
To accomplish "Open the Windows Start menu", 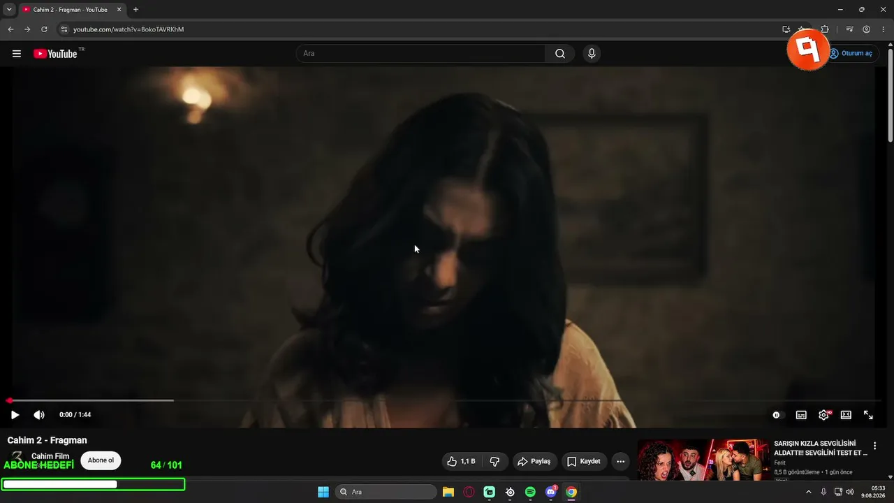I will point(323,492).
